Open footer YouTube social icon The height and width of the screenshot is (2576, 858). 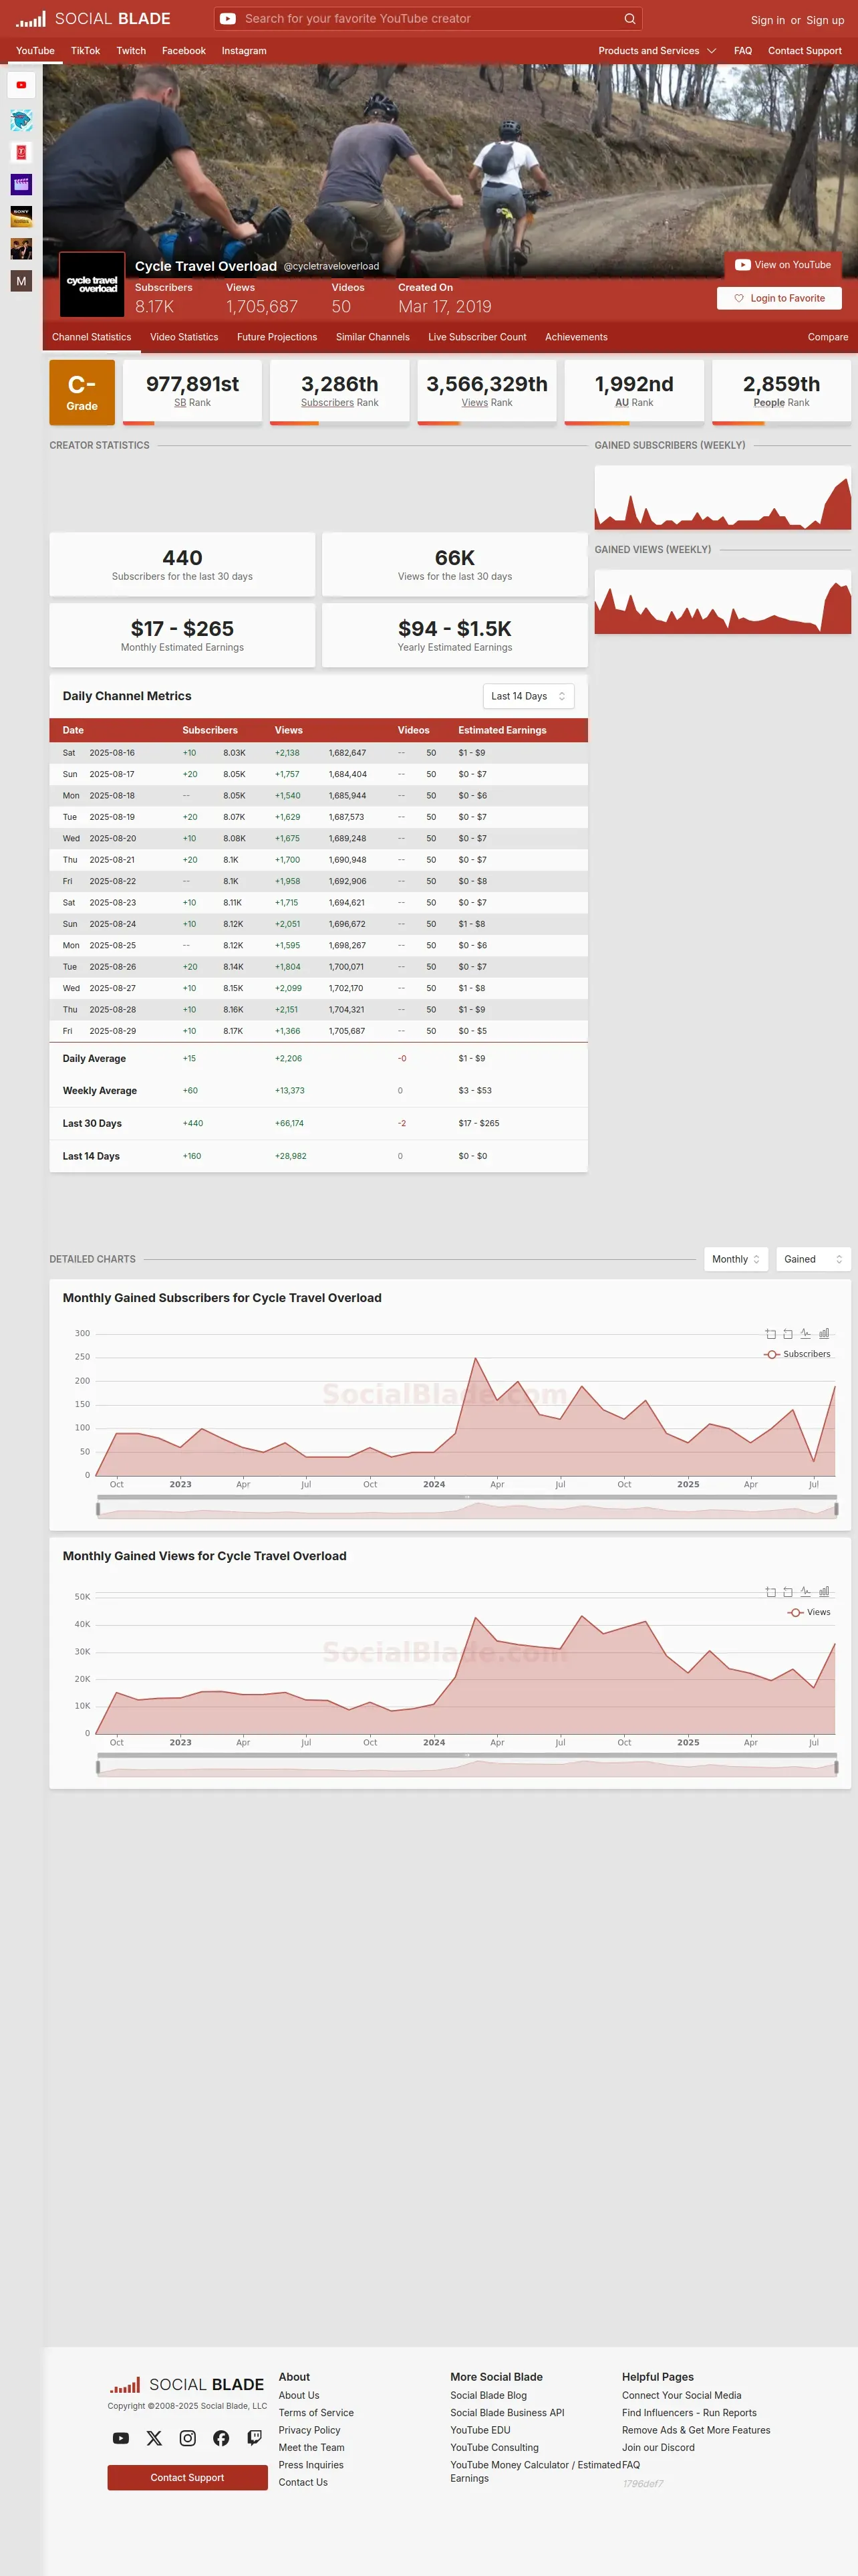121,2438
